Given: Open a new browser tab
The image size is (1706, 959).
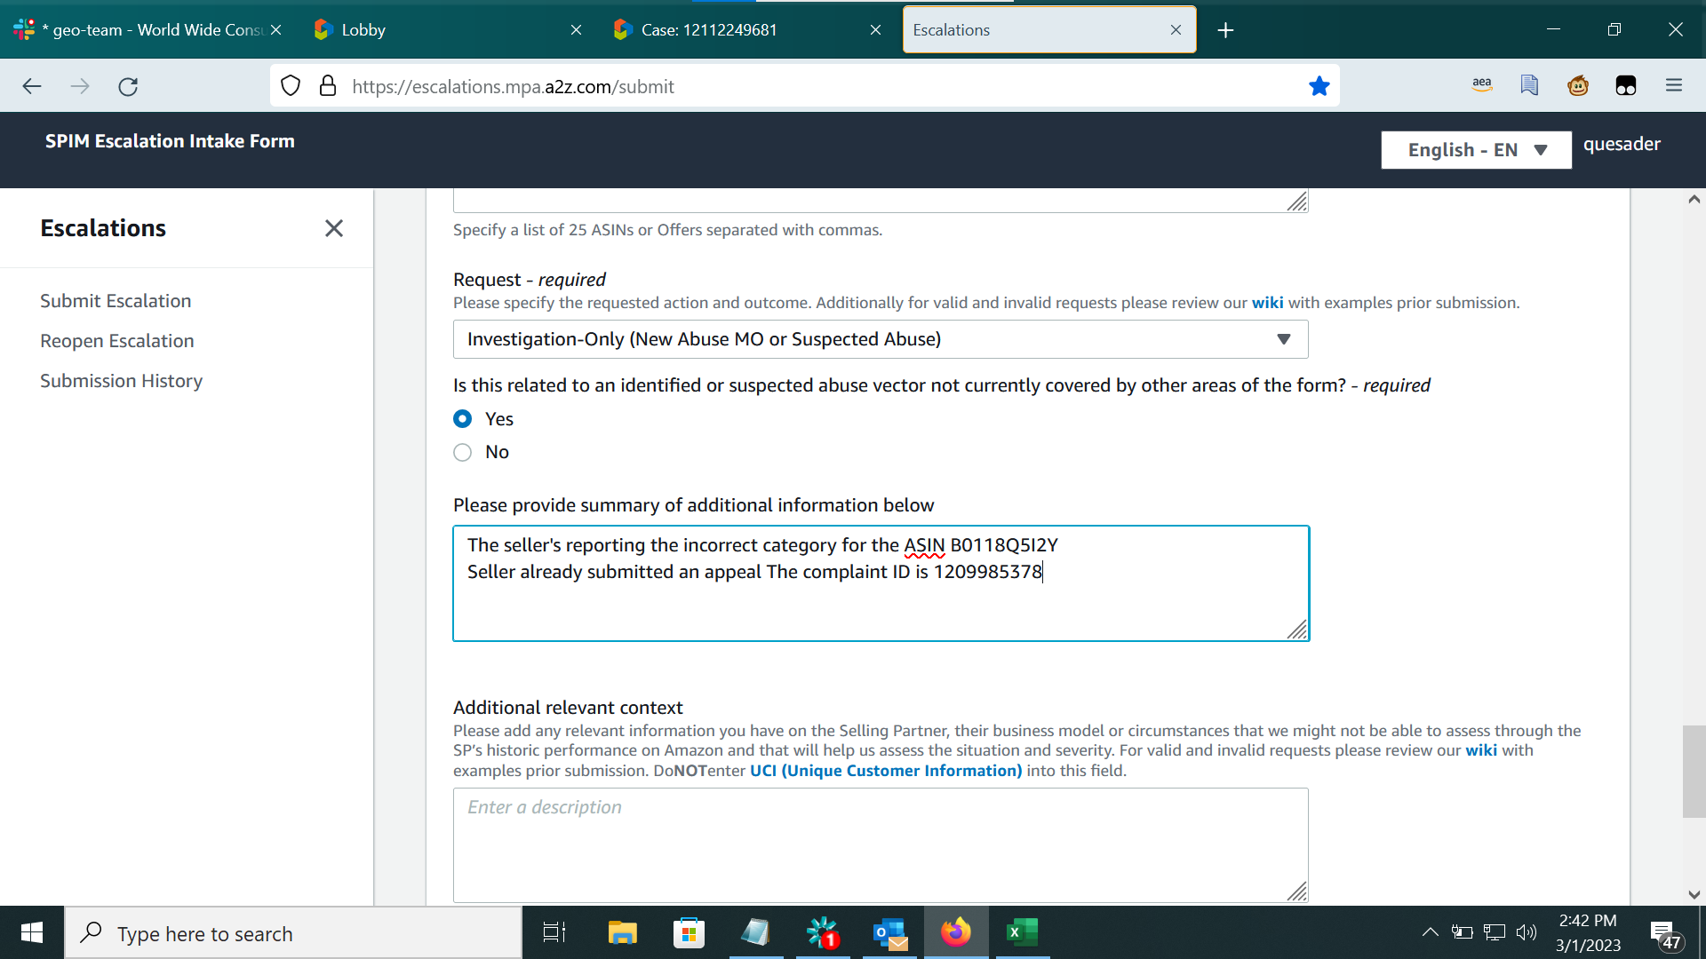Looking at the screenshot, I should [x=1226, y=30].
